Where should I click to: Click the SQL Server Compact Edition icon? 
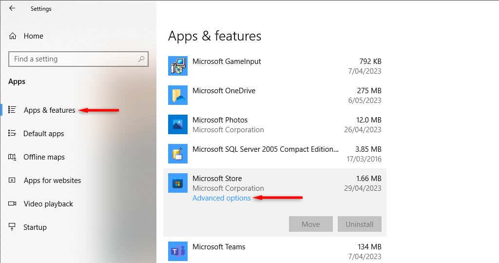tap(177, 154)
